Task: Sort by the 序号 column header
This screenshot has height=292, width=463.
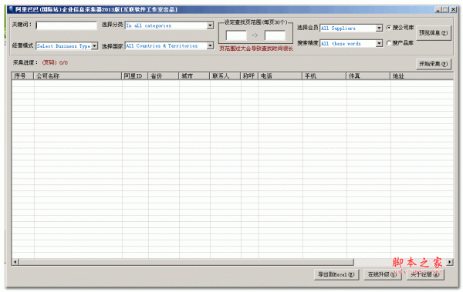Action: [x=22, y=76]
